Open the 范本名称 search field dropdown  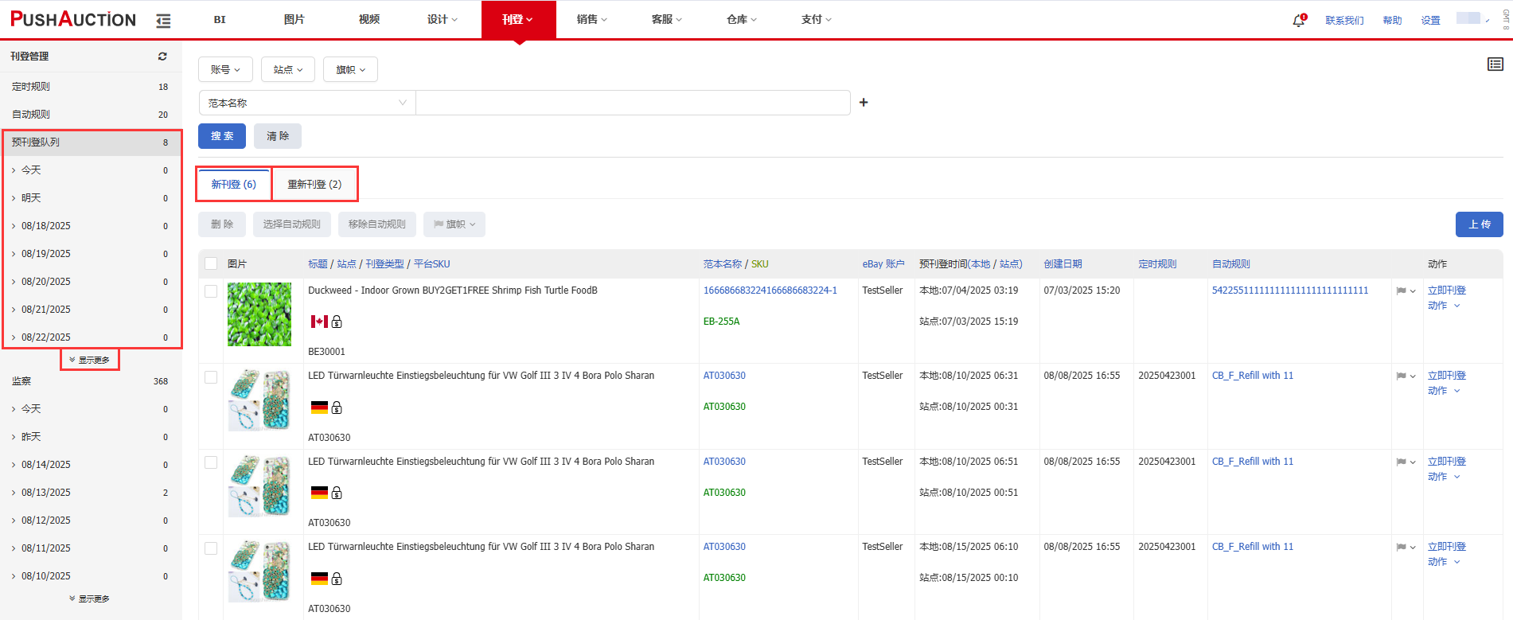coord(306,103)
